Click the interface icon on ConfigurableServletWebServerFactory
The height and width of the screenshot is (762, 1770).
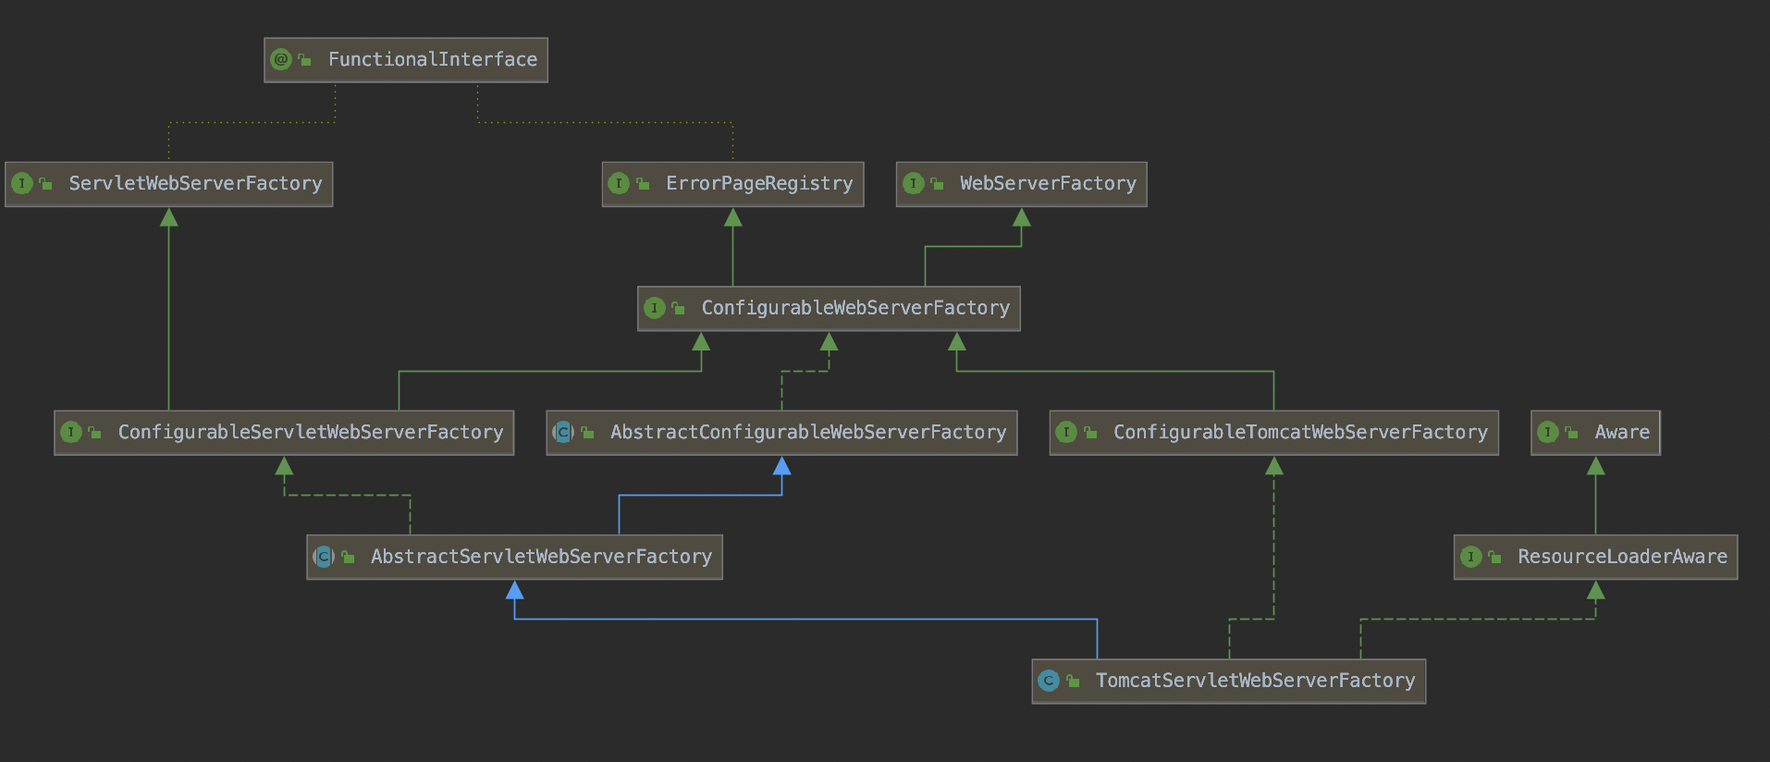[x=71, y=432]
